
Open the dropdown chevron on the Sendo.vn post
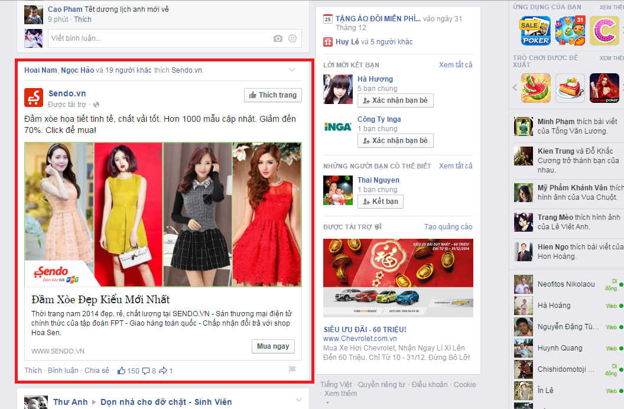pos(291,70)
